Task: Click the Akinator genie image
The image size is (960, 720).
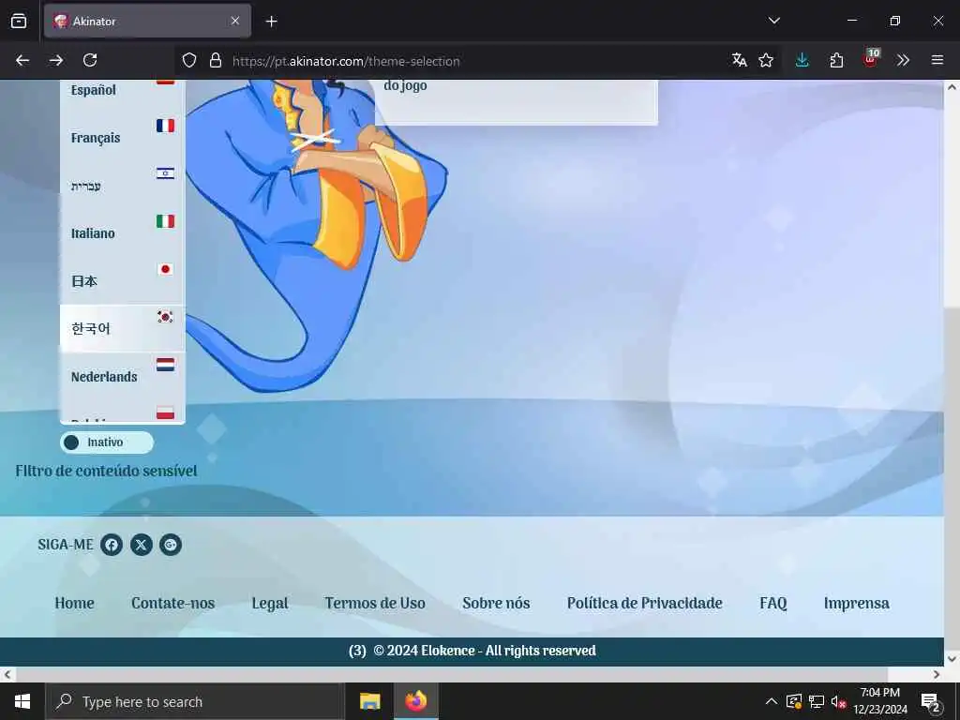Action: [315, 235]
